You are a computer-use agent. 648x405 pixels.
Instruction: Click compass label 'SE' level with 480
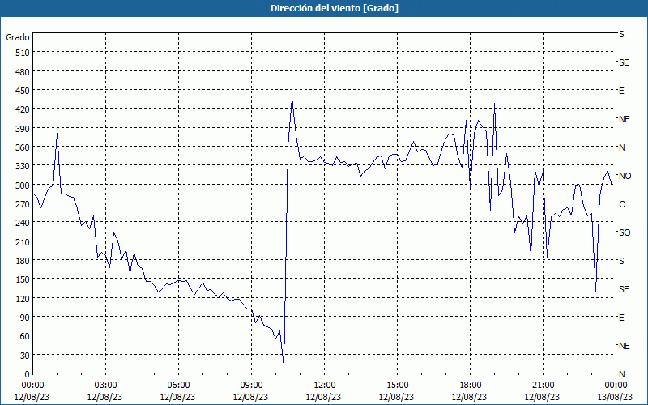pos(624,62)
